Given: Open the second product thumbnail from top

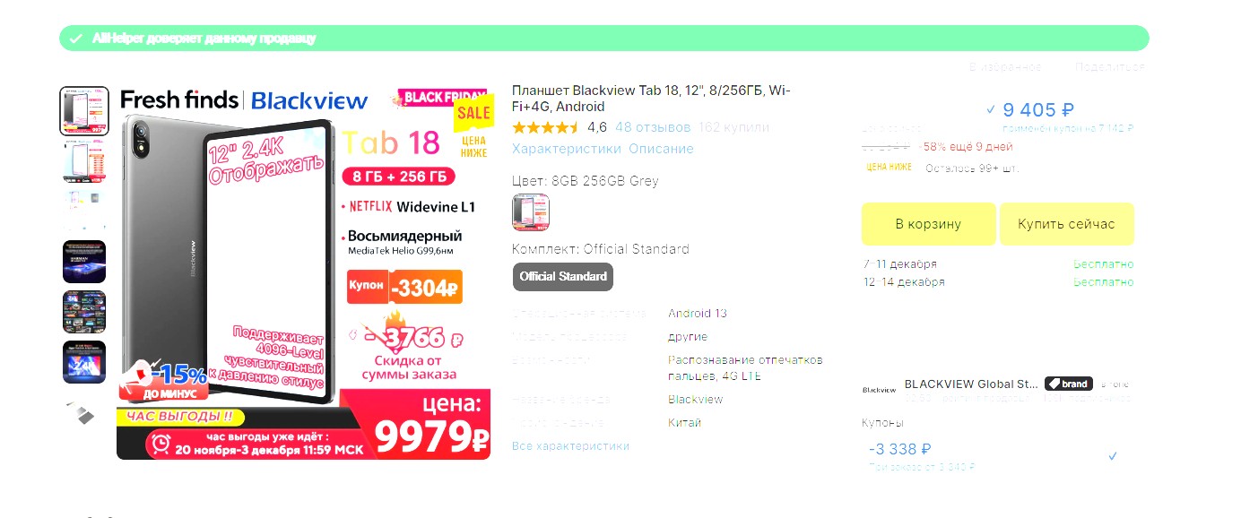Looking at the screenshot, I should click(84, 161).
